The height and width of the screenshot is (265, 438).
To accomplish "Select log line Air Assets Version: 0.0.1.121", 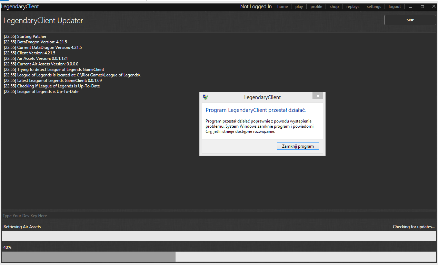I will (x=36, y=59).
